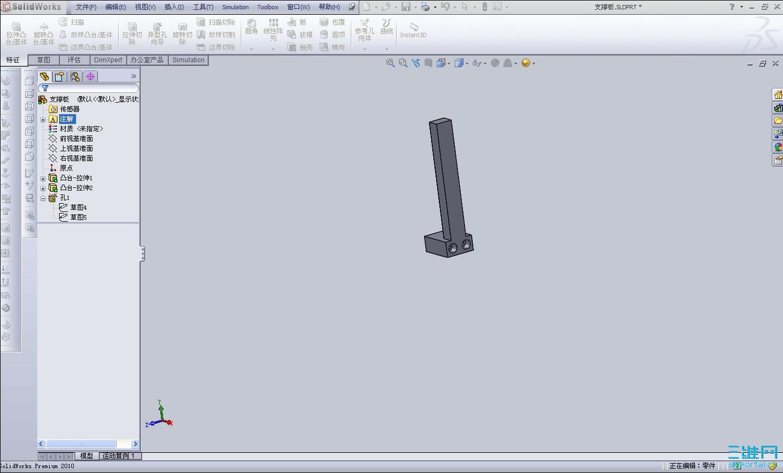783x473 pixels.
Task: Collapse the 孔1 feature node
Action: [43, 198]
